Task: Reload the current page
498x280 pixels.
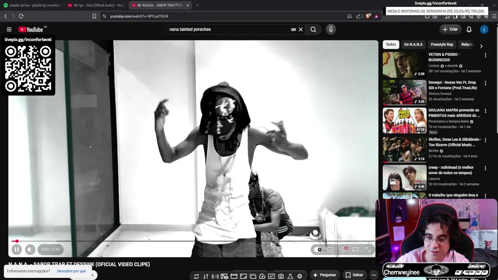Action: [21, 16]
